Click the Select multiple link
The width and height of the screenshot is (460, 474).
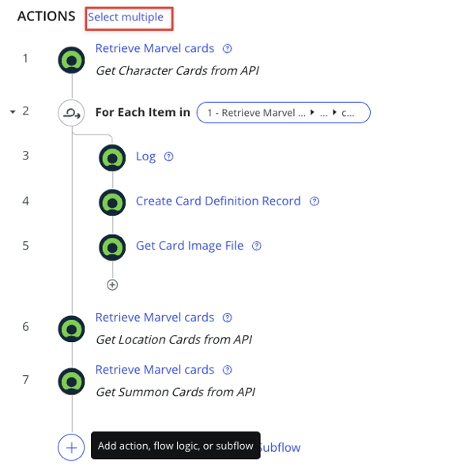(x=126, y=17)
